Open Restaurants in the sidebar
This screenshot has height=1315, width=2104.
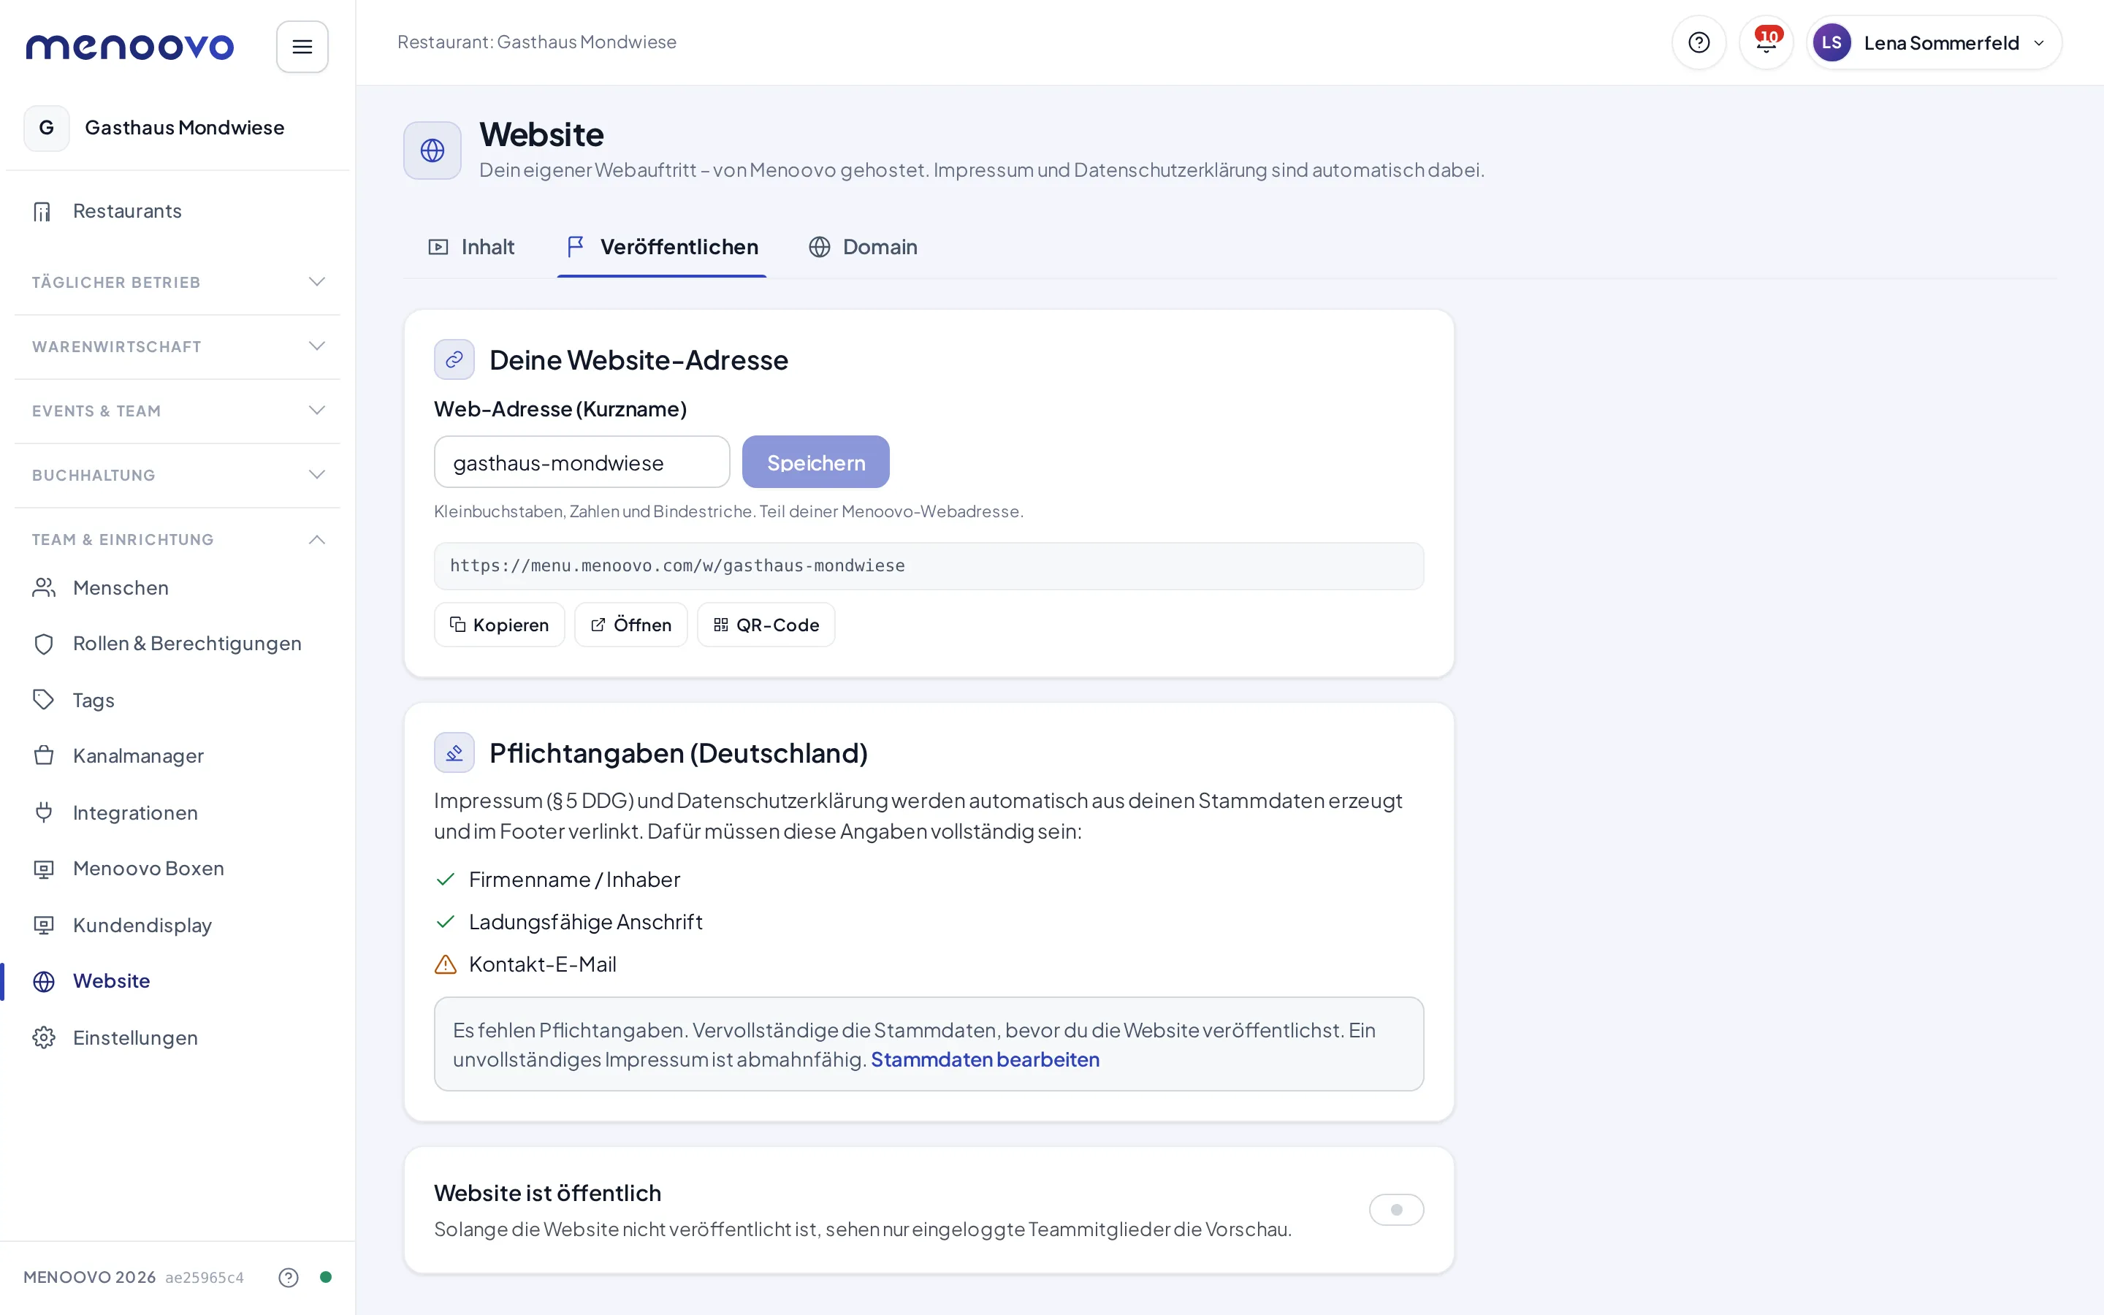(x=178, y=211)
